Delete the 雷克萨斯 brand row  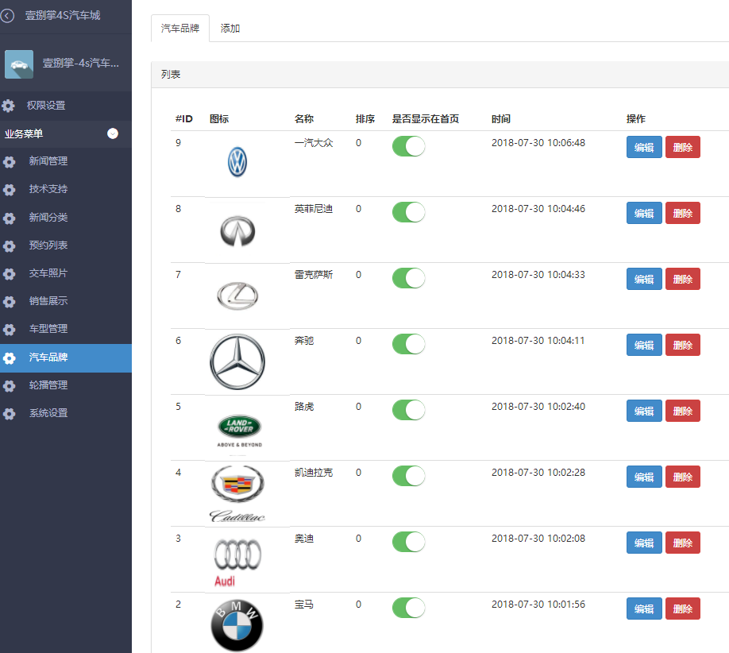pos(682,280)
